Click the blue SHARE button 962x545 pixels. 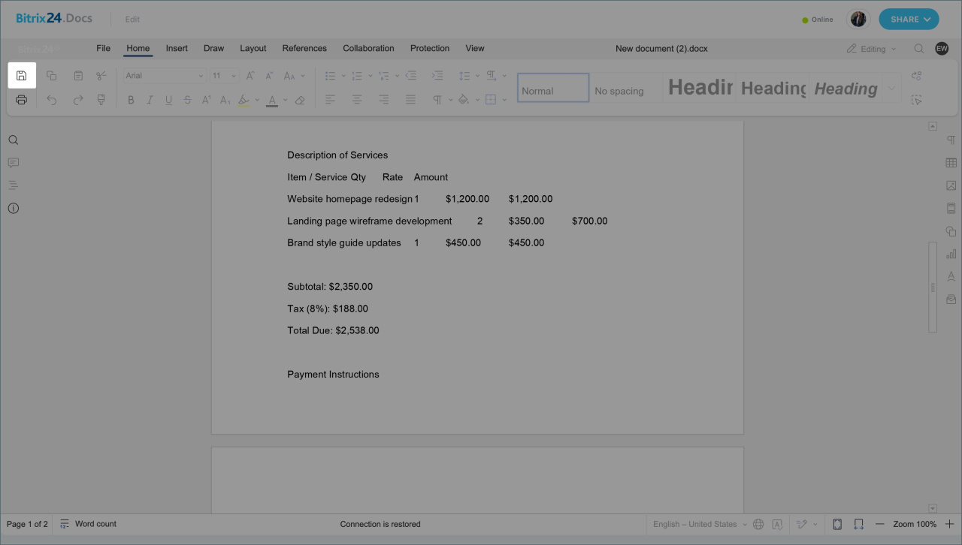[x=908, y=20]
